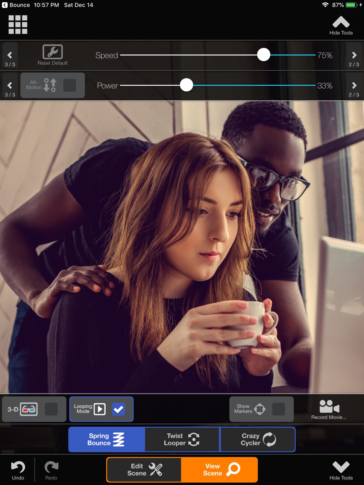Click the 3-D glasses icon
364x485 pixels.
click(29, 409)
